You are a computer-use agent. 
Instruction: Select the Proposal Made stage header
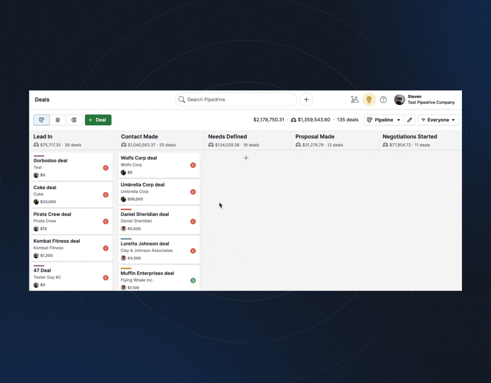(315, 136)
